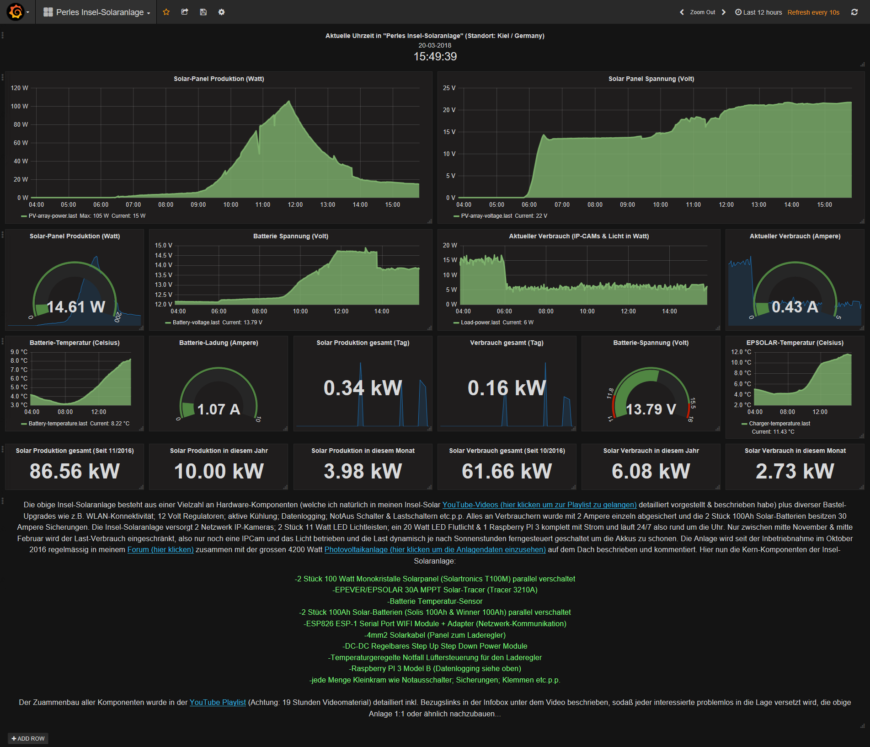Open the first row's options handle
Image resolution: width=870 pixels, height=747 pixels.
(x=3, y=35)
